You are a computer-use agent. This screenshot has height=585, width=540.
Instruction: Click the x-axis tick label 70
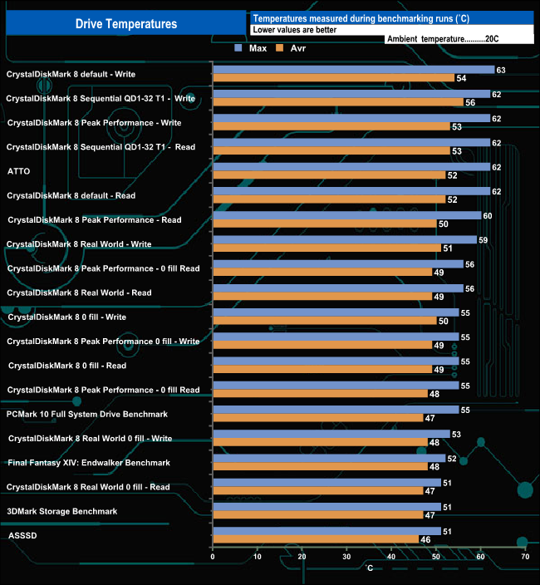(x=525, y=557)
